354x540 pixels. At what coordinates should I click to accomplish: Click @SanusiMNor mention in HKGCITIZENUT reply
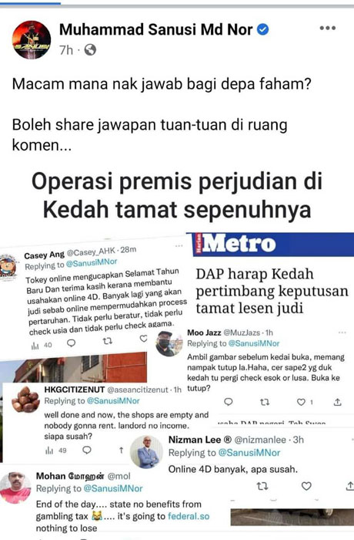click(113, 401)
